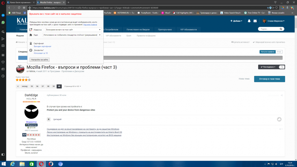
Task: Click Настройки за сайта button
Action: click(40, 60)
